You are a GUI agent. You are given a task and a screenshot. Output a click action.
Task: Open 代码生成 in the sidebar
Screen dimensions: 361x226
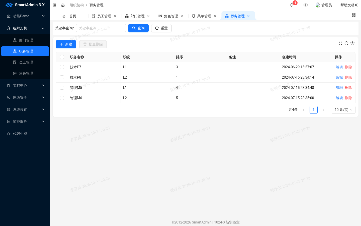[25, 134]
